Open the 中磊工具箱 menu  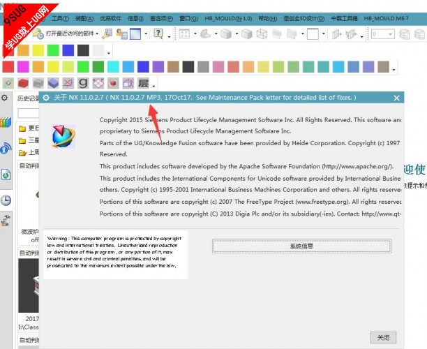click(x=344, y=19)
